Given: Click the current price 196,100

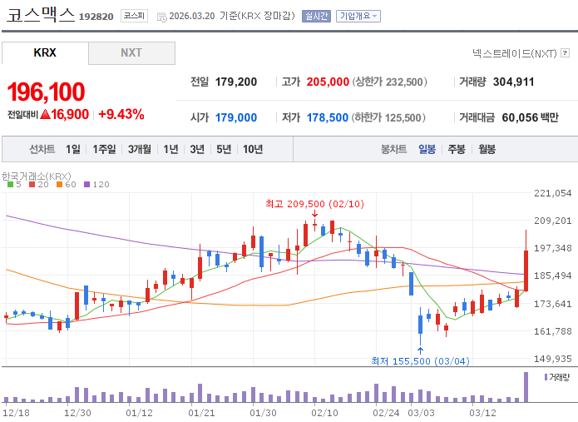Looking at the screenshot, I should tap(46, 92).
